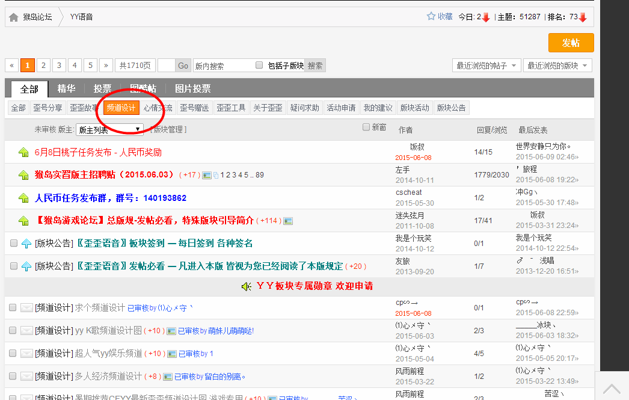Select the 活动申请 category filter
The image size is (629, 400).
[x=341, y=108]
